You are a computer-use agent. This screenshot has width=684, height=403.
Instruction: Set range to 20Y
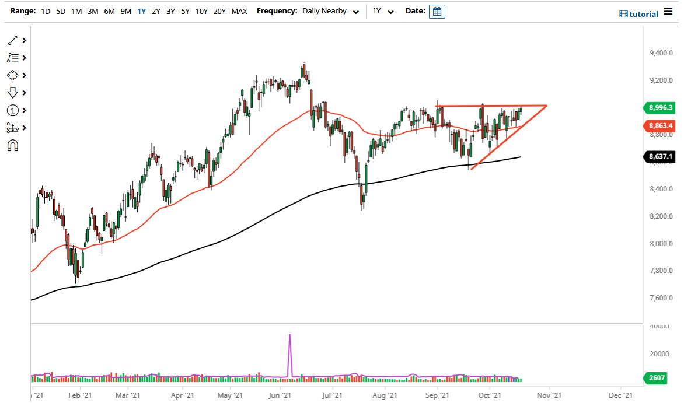click(x=219, y=11)
